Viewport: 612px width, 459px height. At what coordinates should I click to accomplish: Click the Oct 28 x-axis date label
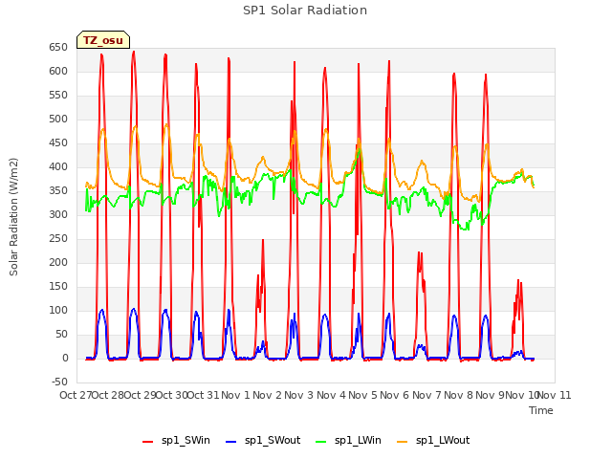(x=108, y=395)
